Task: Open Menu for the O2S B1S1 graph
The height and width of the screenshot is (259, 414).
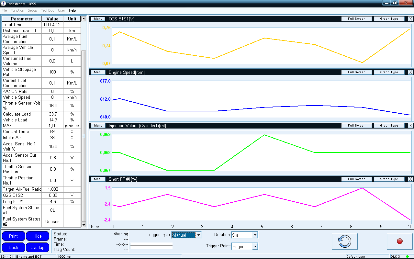Action: (98, 19)
